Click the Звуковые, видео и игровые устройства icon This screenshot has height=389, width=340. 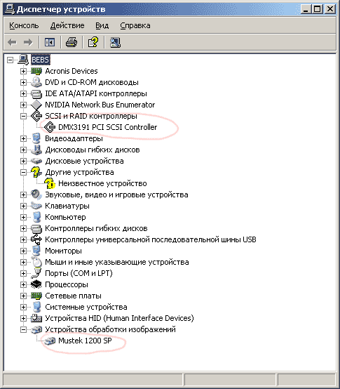(36, 194)
